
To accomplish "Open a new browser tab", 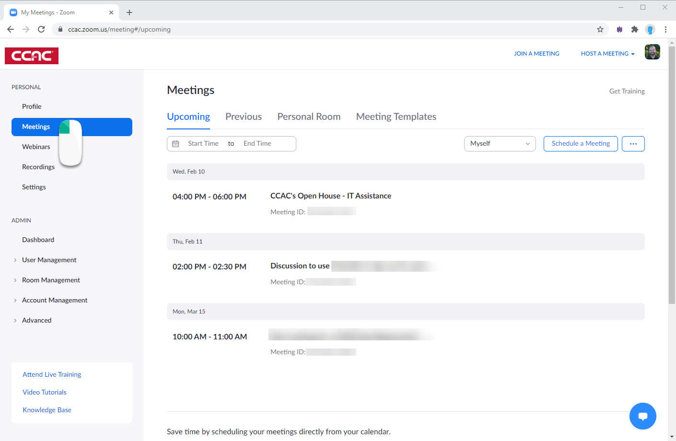I will [x=129, y=12].
